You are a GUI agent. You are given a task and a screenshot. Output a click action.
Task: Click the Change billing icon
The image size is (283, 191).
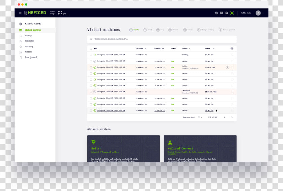(x=199, y=30)
